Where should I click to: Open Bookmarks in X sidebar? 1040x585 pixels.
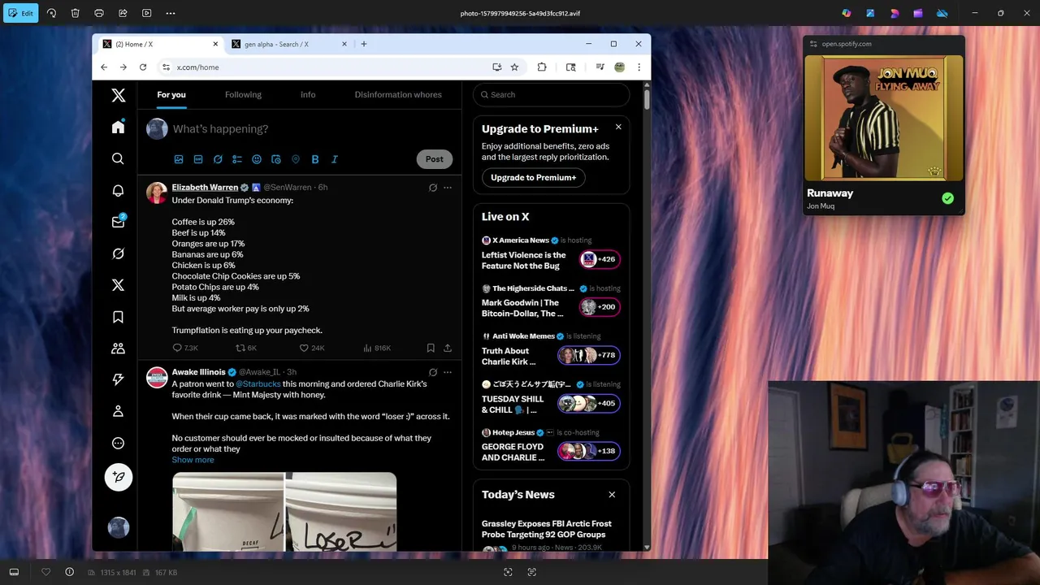pyautogui.click(x=119, y=317)
